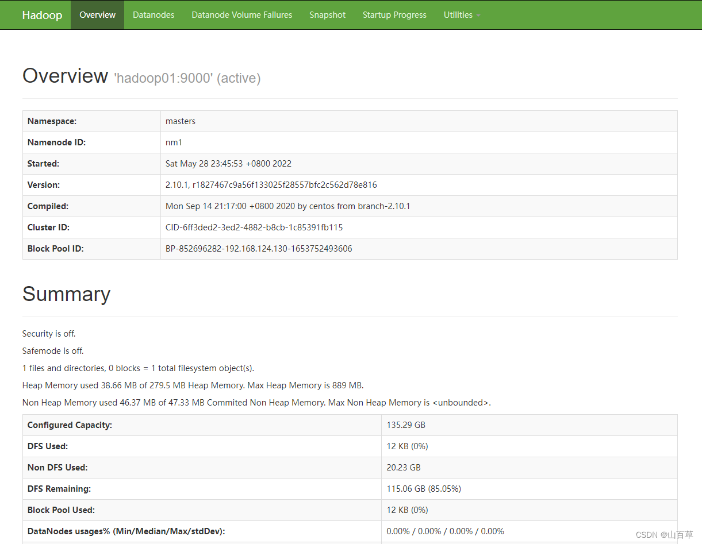
Task: Click the 'Security is off.' line
Action: click(x=49, y=334)
